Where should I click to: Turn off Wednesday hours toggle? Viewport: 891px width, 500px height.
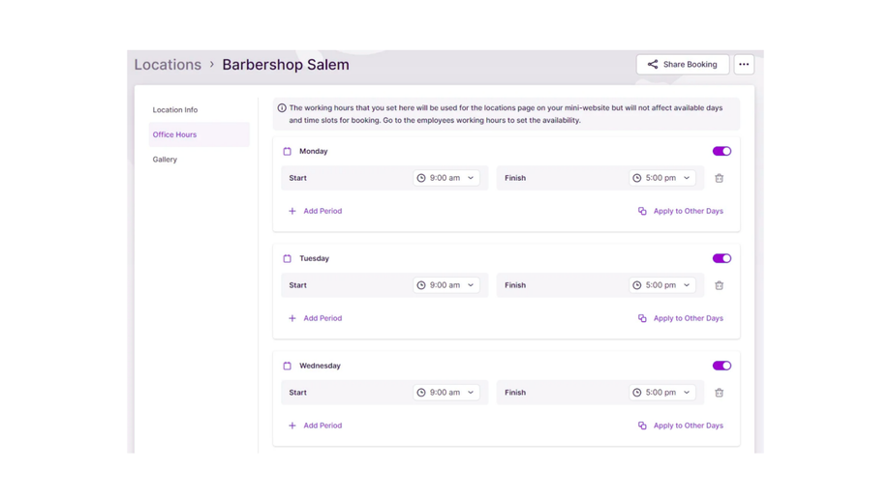tap(722, 367)
